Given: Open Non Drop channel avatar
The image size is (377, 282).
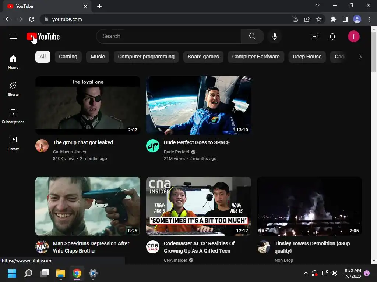Looking at the screenshot, I should click(x=264, y=247).
